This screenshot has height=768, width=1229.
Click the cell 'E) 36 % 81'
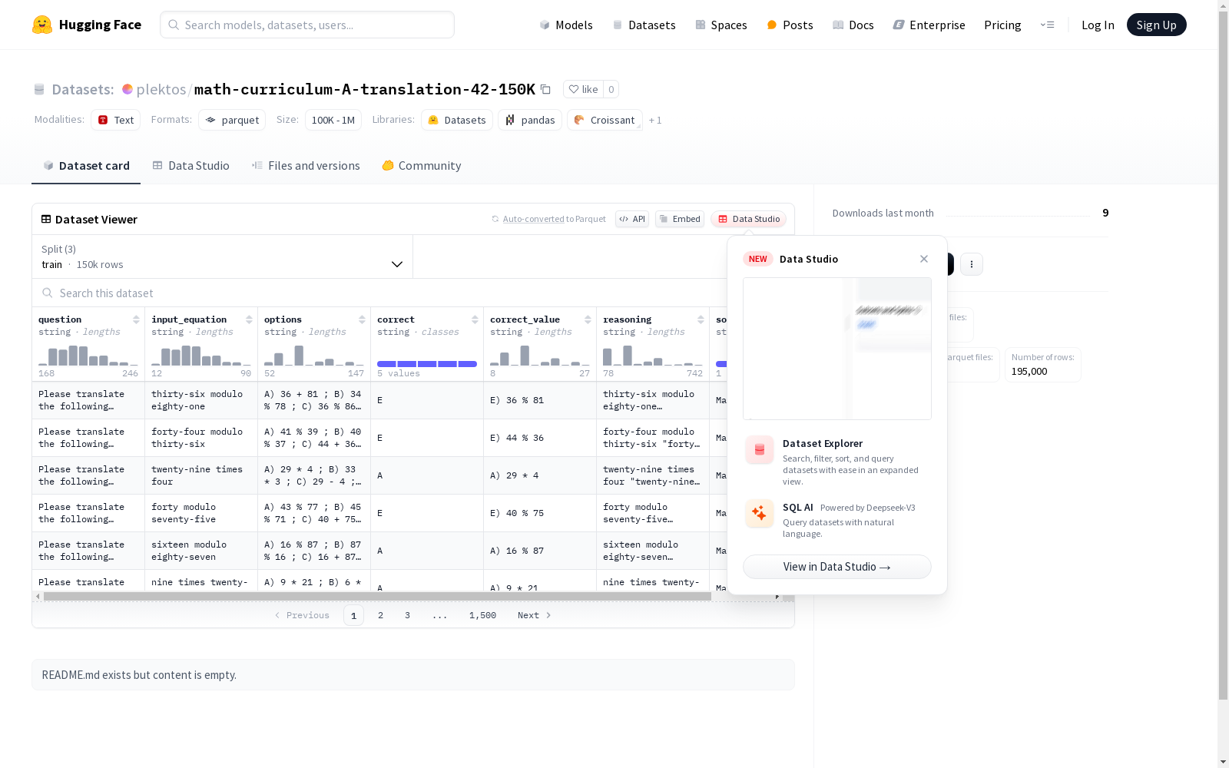540,400
